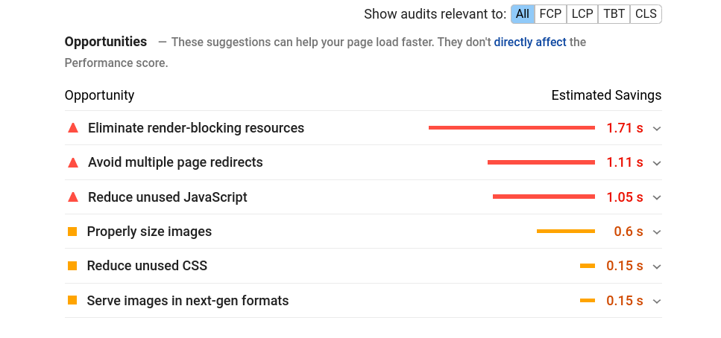The image size is (721, 338).
Task: Click orange square icon beside Reduce unused CSS
Action: point(72,266)
